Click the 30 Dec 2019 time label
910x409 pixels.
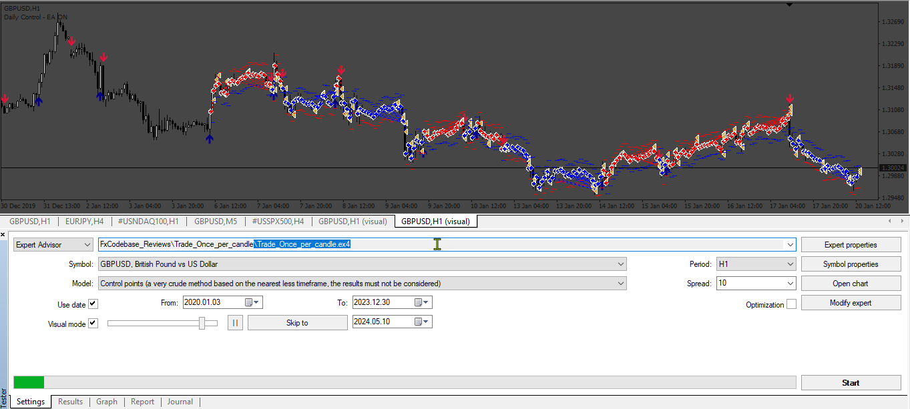[x=19, y=206]
